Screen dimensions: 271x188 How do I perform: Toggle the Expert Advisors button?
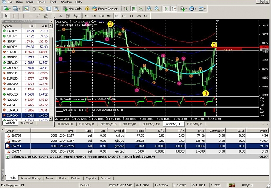(105, 9)
